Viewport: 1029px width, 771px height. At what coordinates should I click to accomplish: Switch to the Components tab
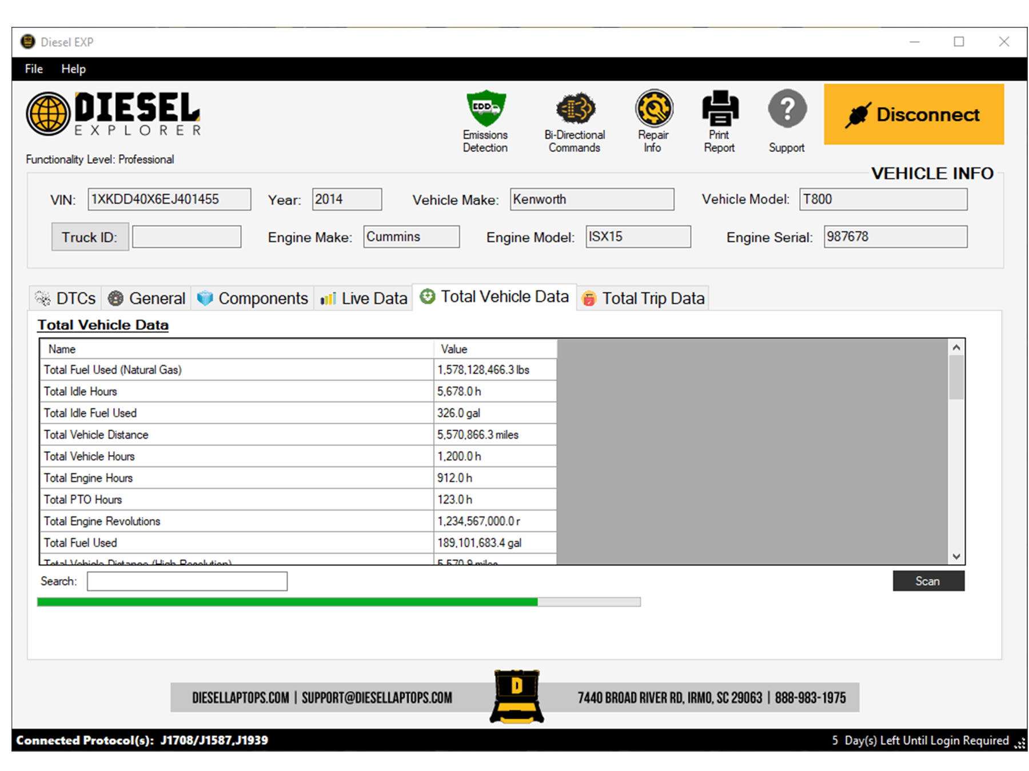pos(253,298)
